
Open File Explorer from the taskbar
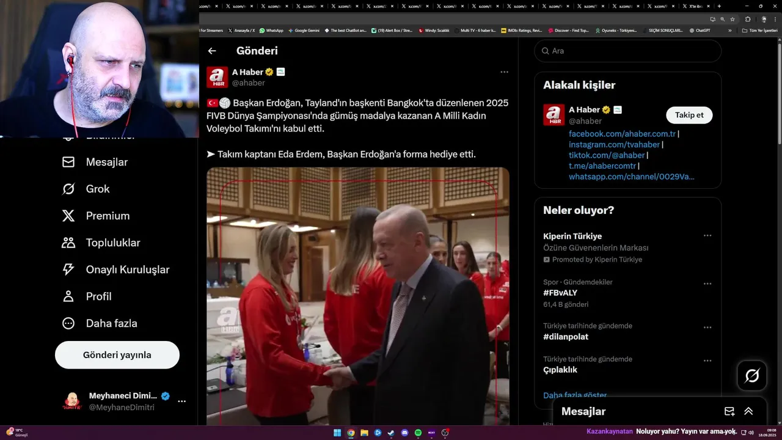[x=364, y=433]
